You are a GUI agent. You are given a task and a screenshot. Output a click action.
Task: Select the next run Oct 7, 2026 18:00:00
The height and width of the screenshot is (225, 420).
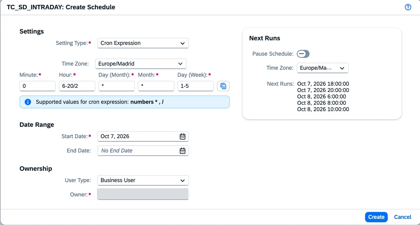323,84
